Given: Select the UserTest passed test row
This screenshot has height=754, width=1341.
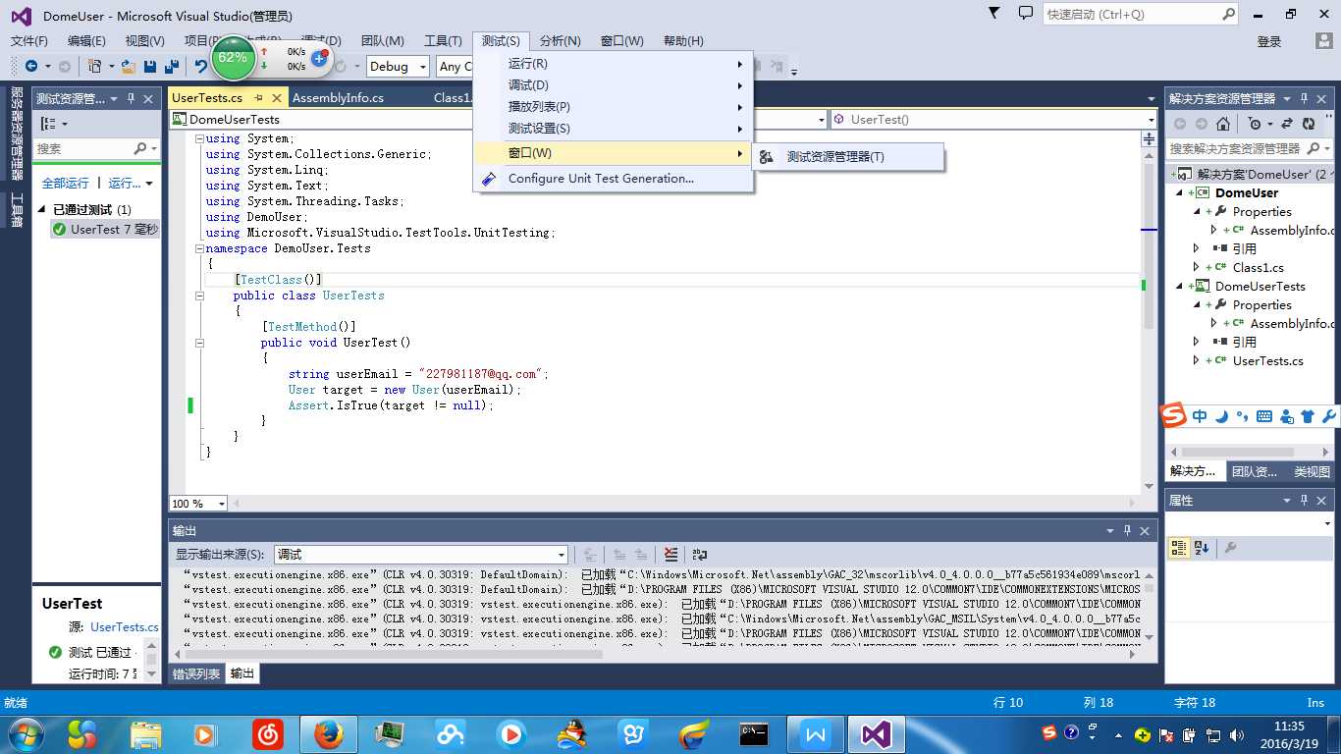Looking at the screenshot, I should click(x=105, y=229).
